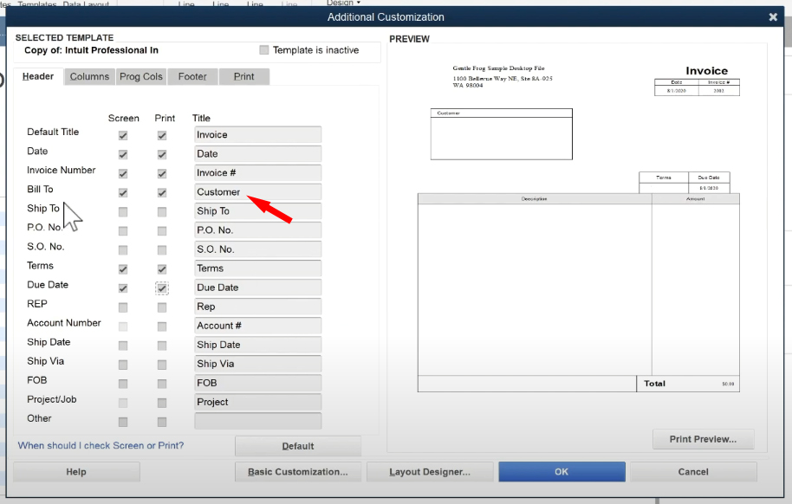Uncheck Print box for Due Date

click(162, 288)
